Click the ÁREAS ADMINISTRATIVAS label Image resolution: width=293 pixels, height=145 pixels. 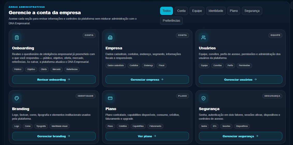[x=27, y=7]
